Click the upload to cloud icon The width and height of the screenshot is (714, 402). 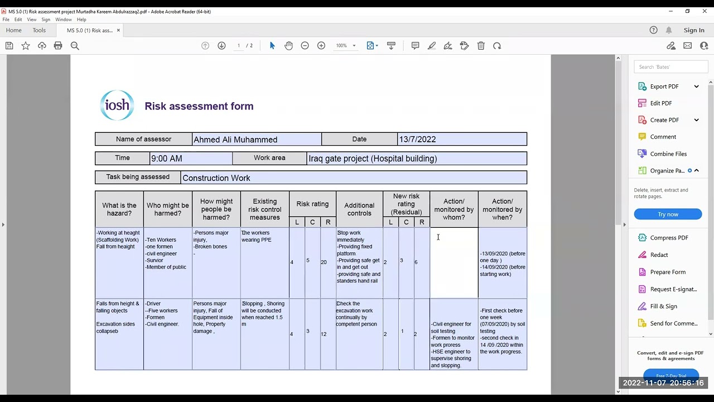42,46
